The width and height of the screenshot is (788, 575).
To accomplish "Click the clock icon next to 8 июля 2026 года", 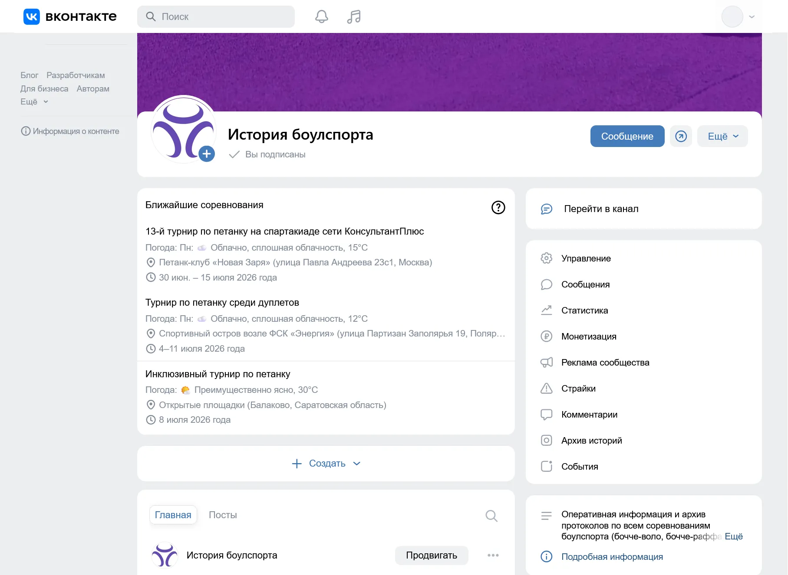I will click(151, 420).
